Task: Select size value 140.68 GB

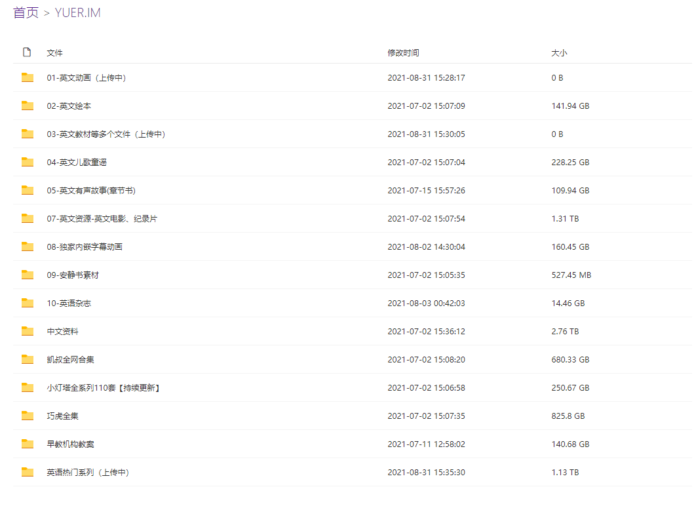Action: coord(570,444)
